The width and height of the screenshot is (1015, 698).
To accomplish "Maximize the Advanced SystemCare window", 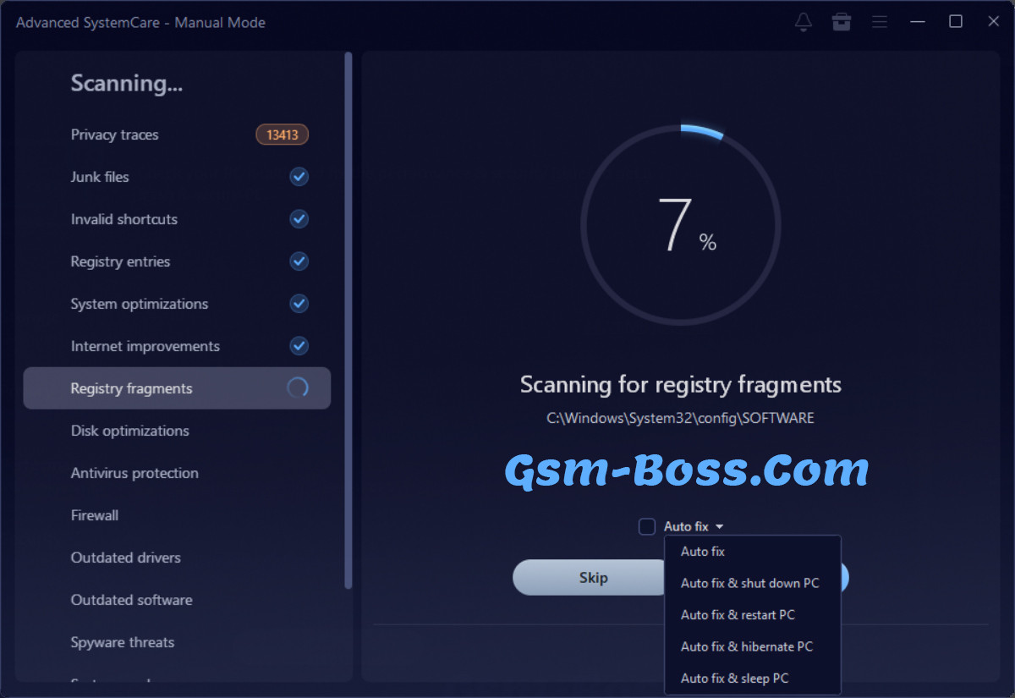I will [x=956, y=22].
